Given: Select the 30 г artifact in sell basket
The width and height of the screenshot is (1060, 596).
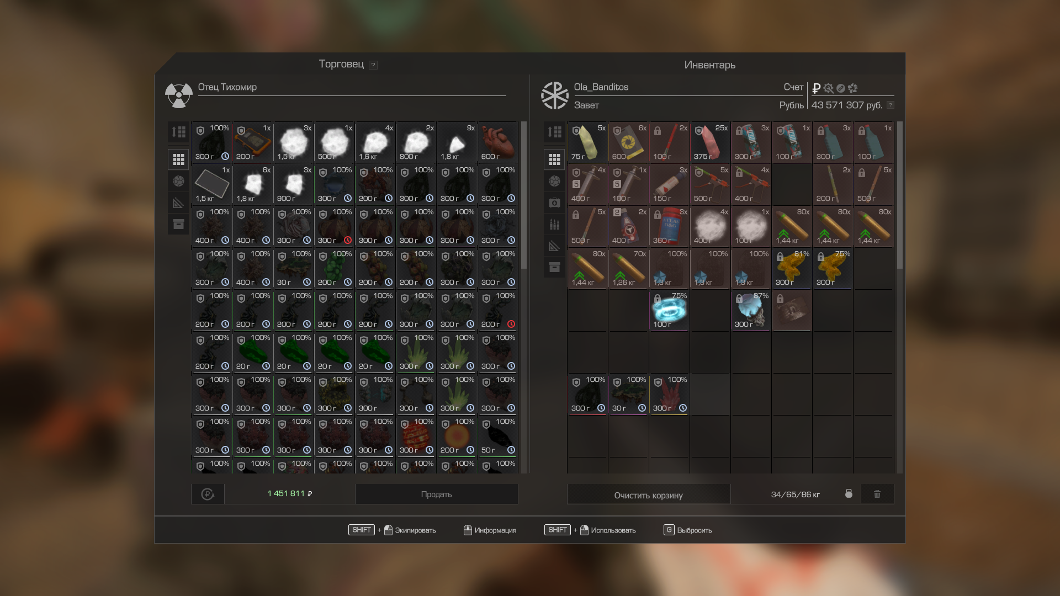Looking at the screenshot, I should point(628,394).
